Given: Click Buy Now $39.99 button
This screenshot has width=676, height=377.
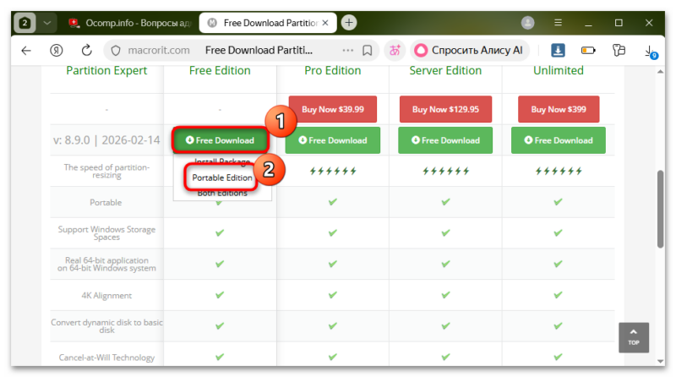Looking at the screenshot, I should tap(332, 109).
